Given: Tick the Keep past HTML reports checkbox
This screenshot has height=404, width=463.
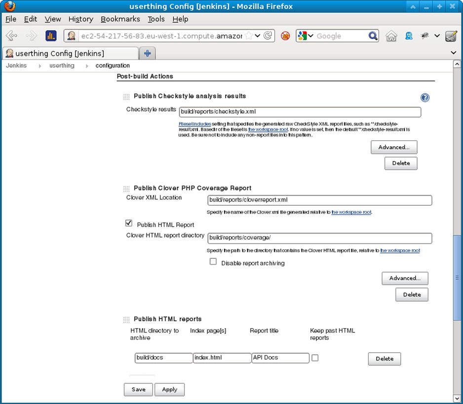Looking at the screenshot, I should (x=315, y=358).
